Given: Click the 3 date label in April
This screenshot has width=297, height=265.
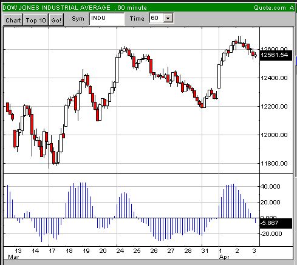Looking at the screenshot, I should tap(254, 251).
